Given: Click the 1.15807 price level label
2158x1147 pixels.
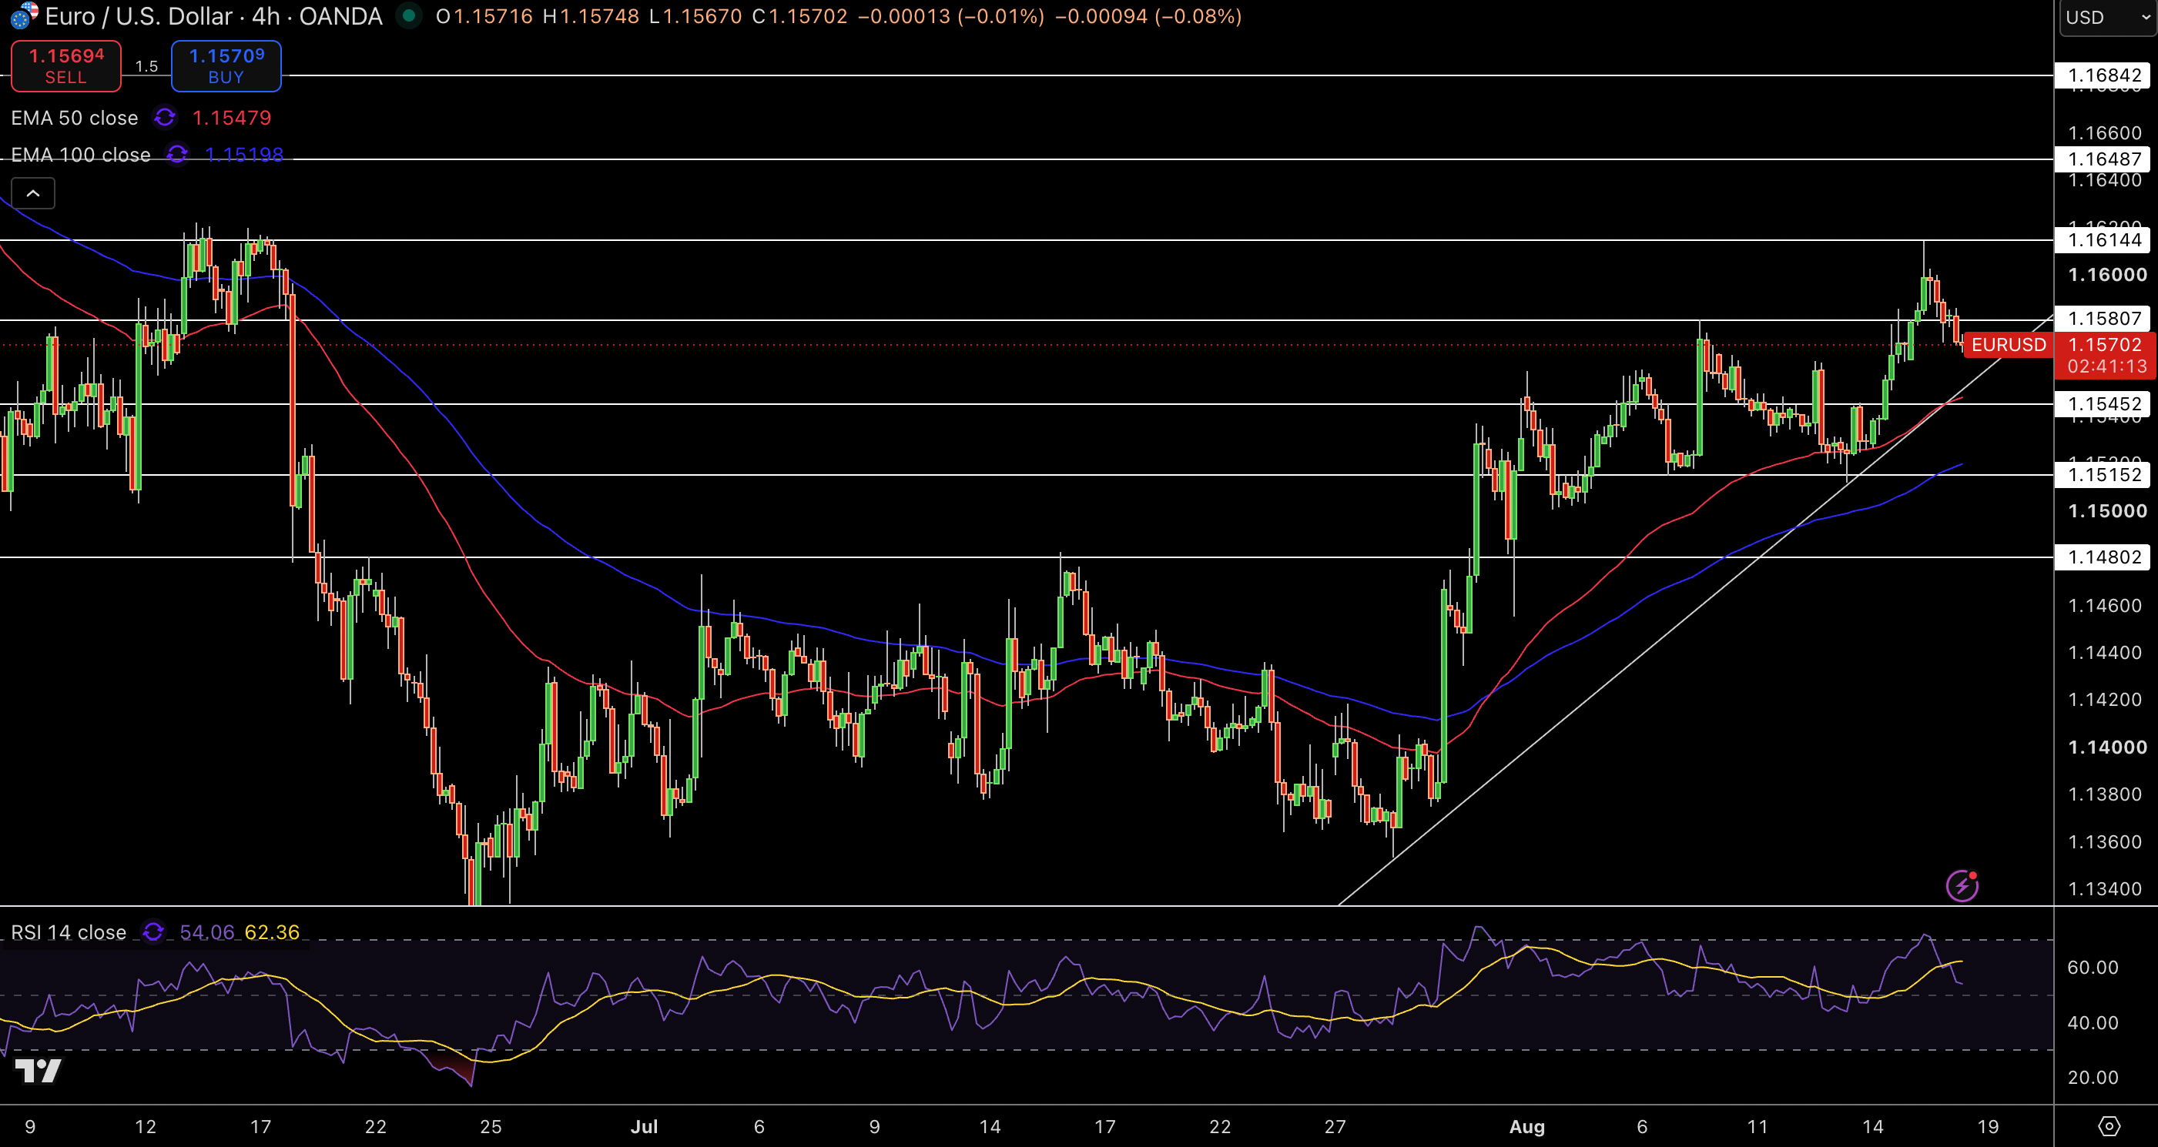Looking at the screenshot, I should click(2103, 319).
